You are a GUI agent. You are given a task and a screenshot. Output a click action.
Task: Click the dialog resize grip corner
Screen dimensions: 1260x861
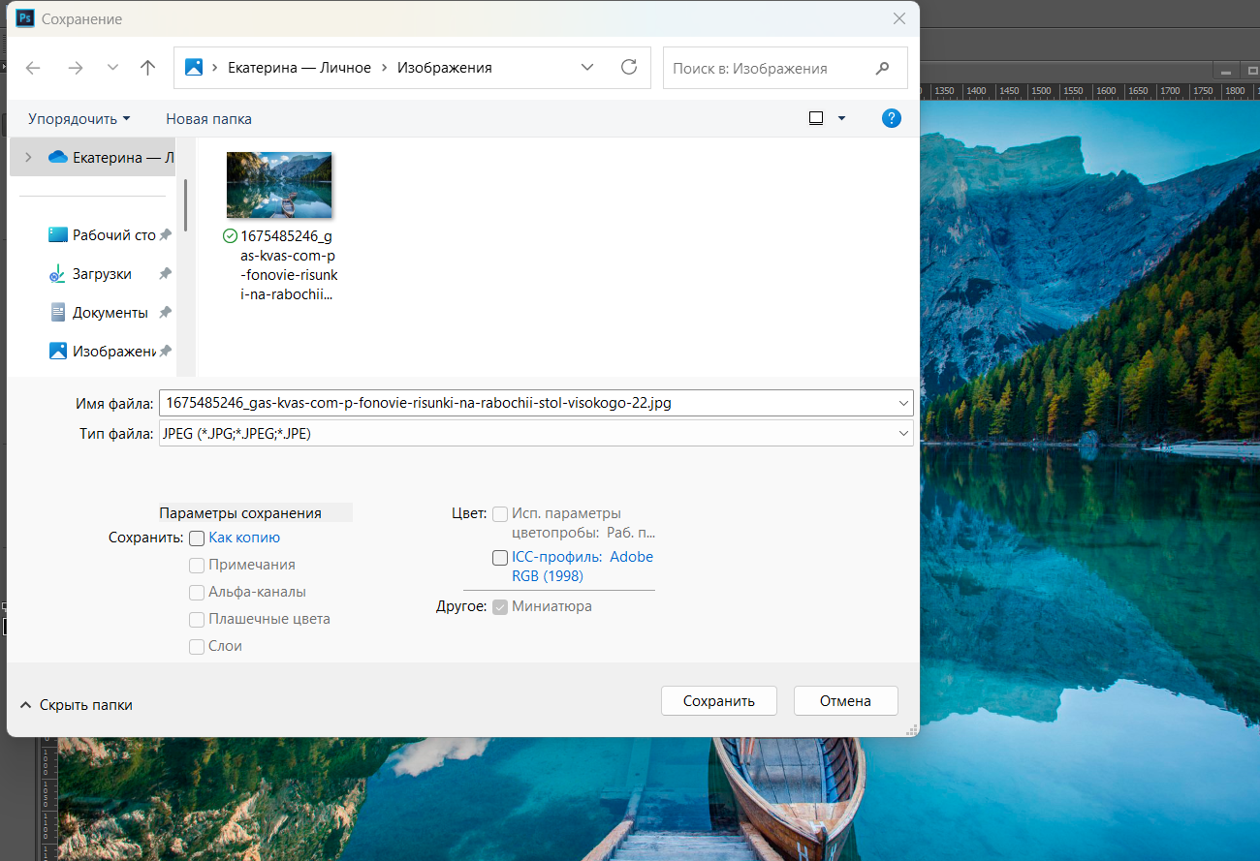(x=912, y=729)
